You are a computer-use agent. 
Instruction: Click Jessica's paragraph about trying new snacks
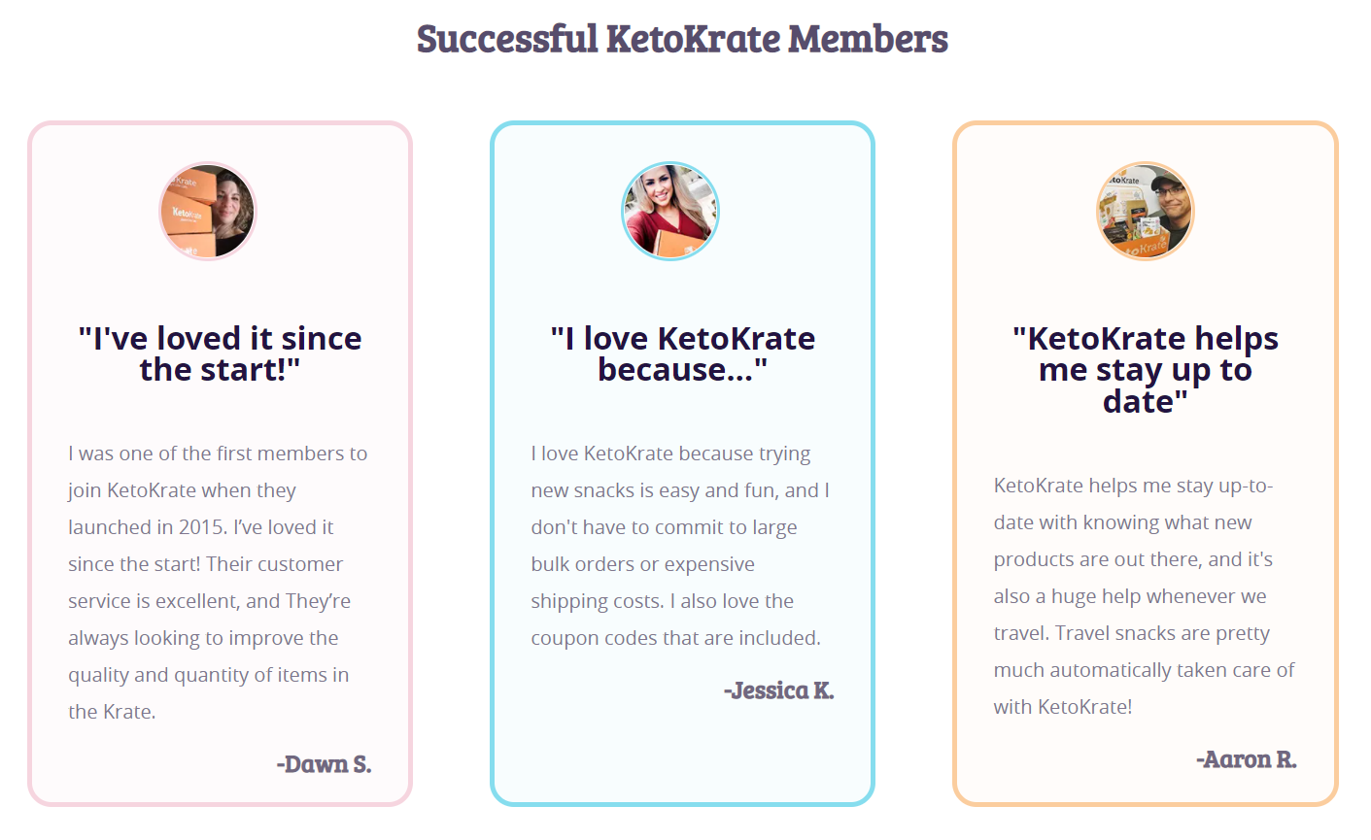(x=680, y=545)
